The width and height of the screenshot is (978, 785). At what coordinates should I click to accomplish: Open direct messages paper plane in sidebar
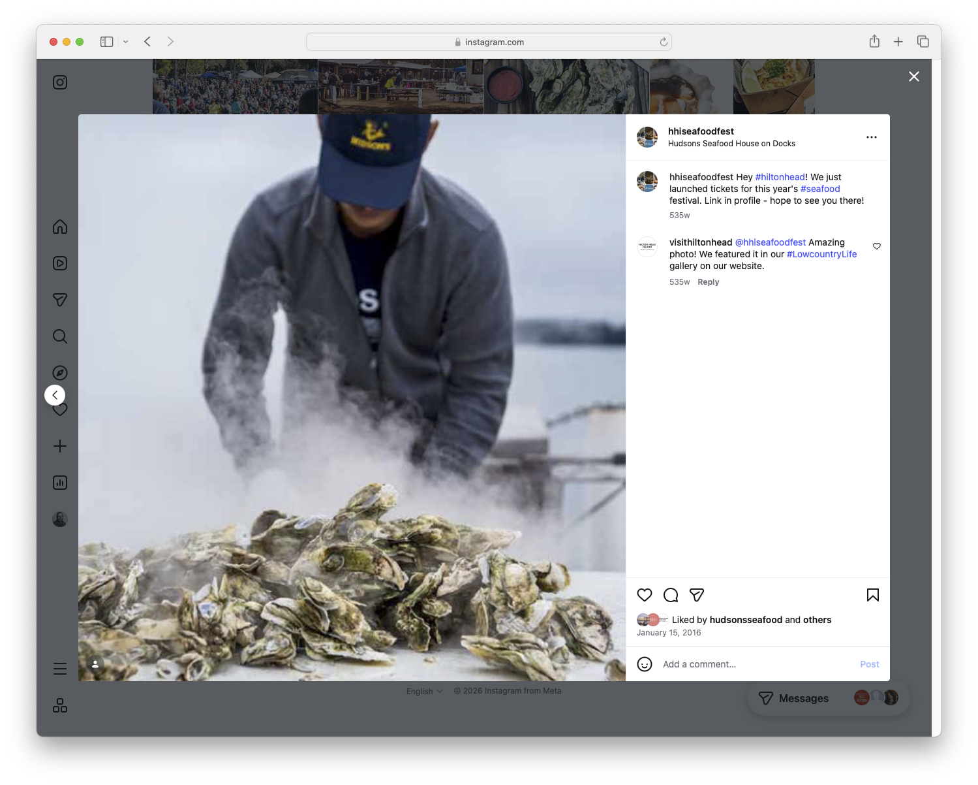(60, 300)
